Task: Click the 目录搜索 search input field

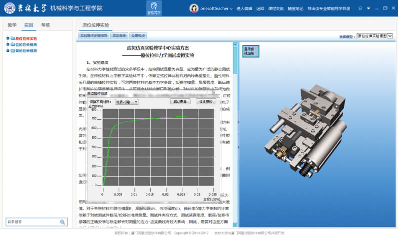Action: (x=31, y=222)
